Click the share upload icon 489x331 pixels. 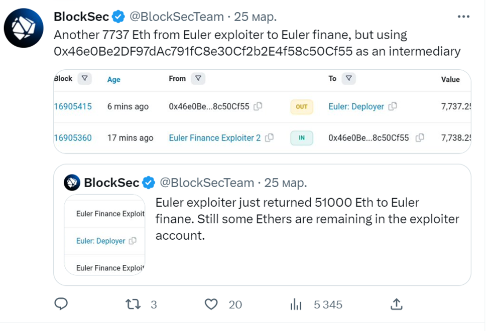[396, 304]
